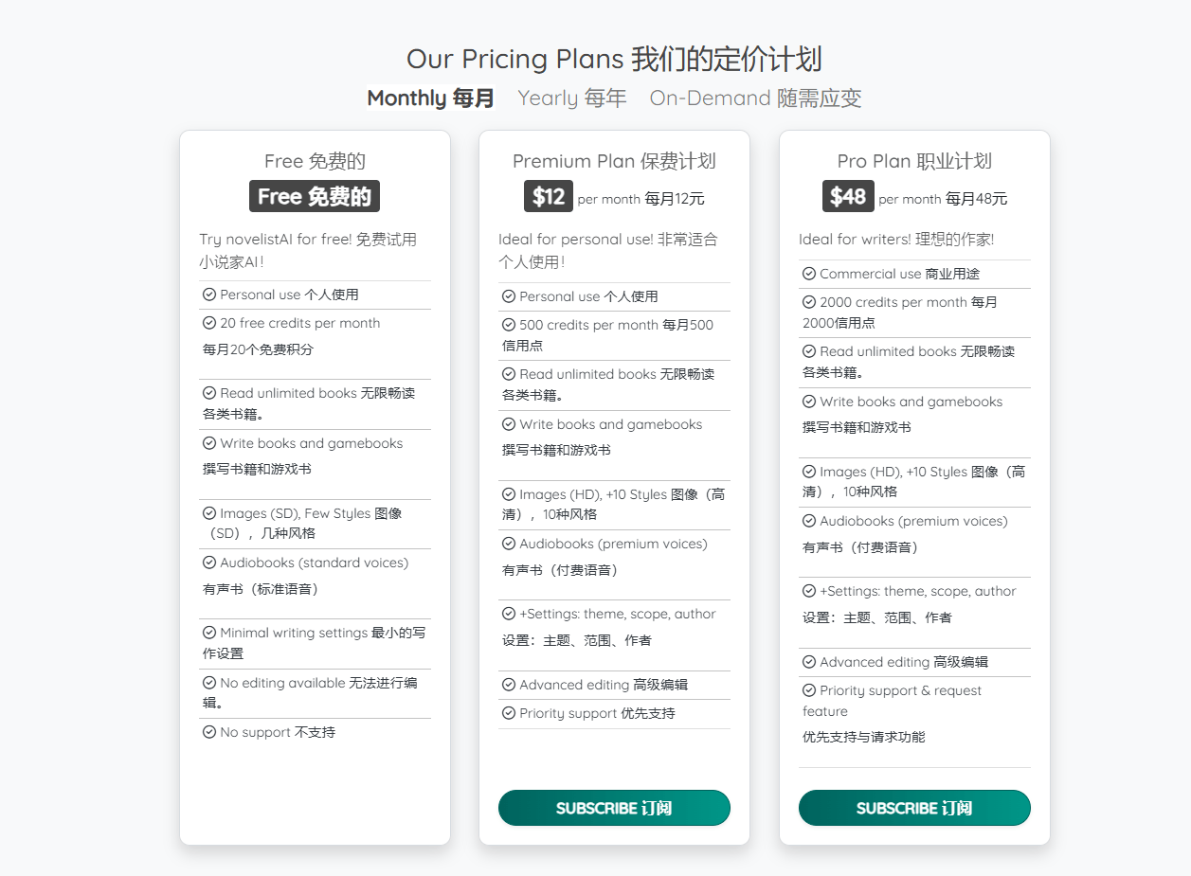Click the Pro Plan card title
The width and height of the screenshot is (1191, 876).
[x=914, y=161]
